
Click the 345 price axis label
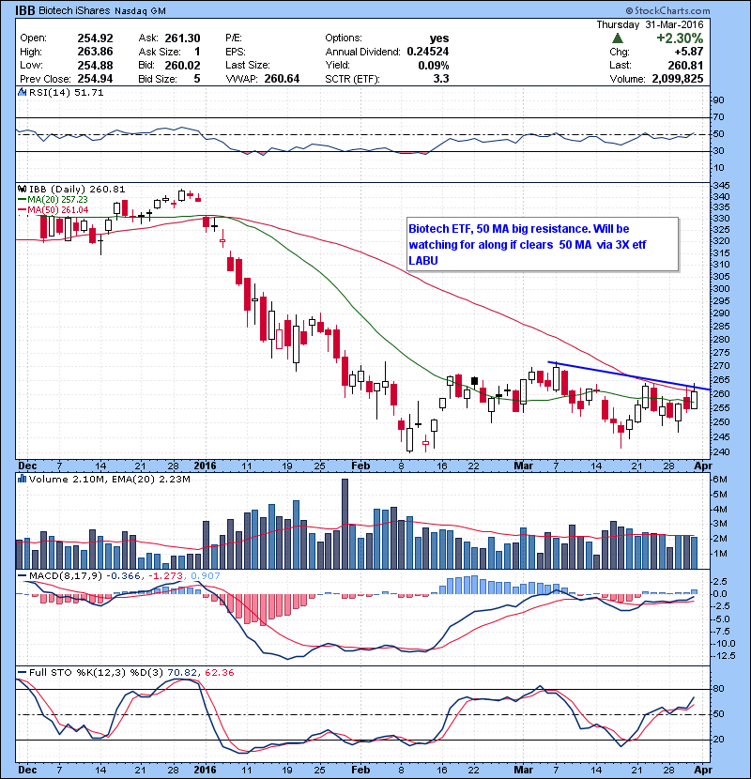click(721, 186)
